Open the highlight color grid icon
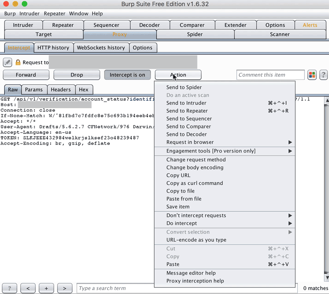Image resolution: width=329 pixels, height=294 pixels. click(x=312, y=75)
